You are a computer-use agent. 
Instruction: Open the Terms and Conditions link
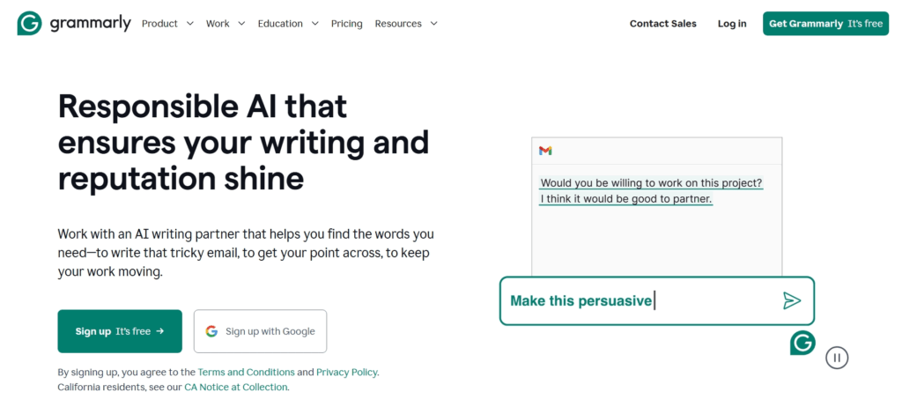pos(246,373)
